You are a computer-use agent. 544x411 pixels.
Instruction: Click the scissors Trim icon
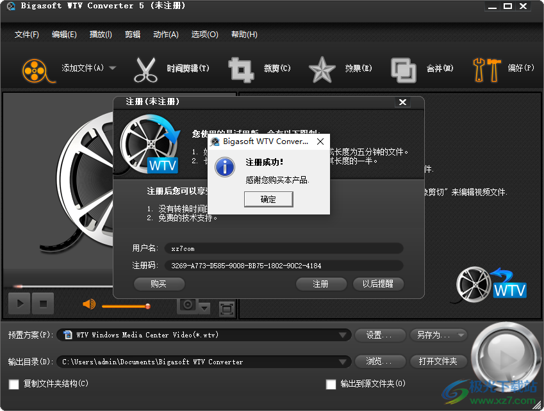click(145, 70)
